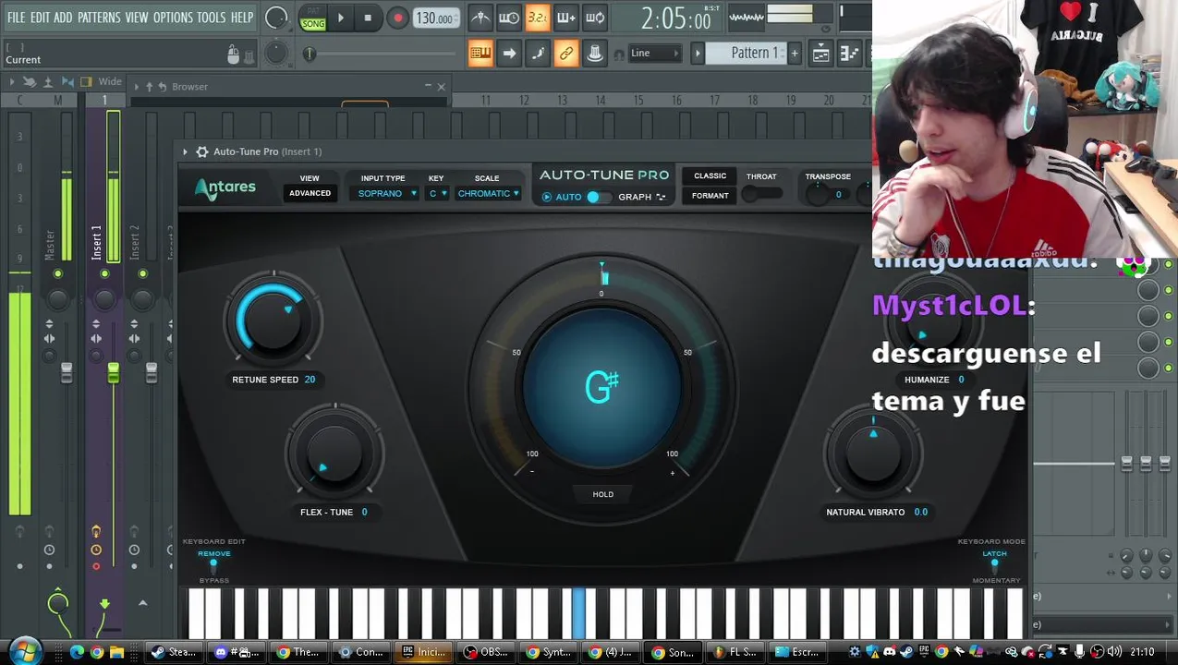Click the Insert 1 mixer fader

click(x=113, y=373)
